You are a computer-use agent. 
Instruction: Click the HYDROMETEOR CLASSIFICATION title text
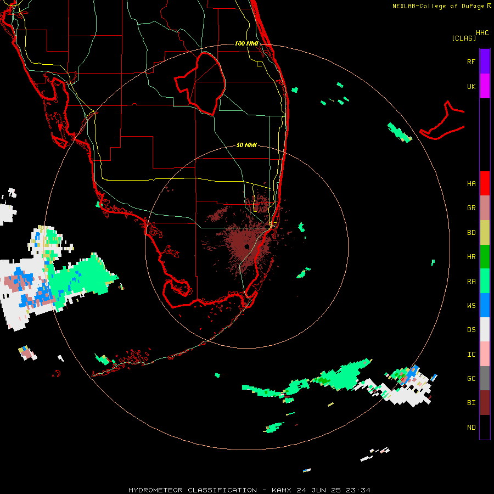193,490
